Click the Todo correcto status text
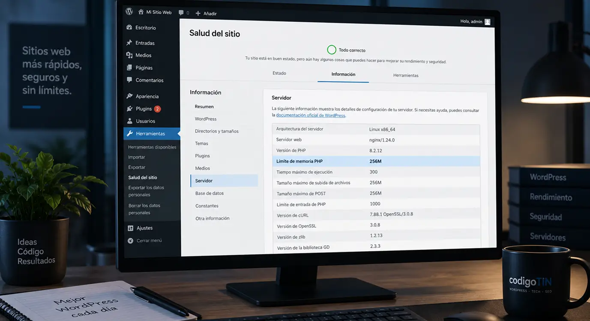 [352, 50]
